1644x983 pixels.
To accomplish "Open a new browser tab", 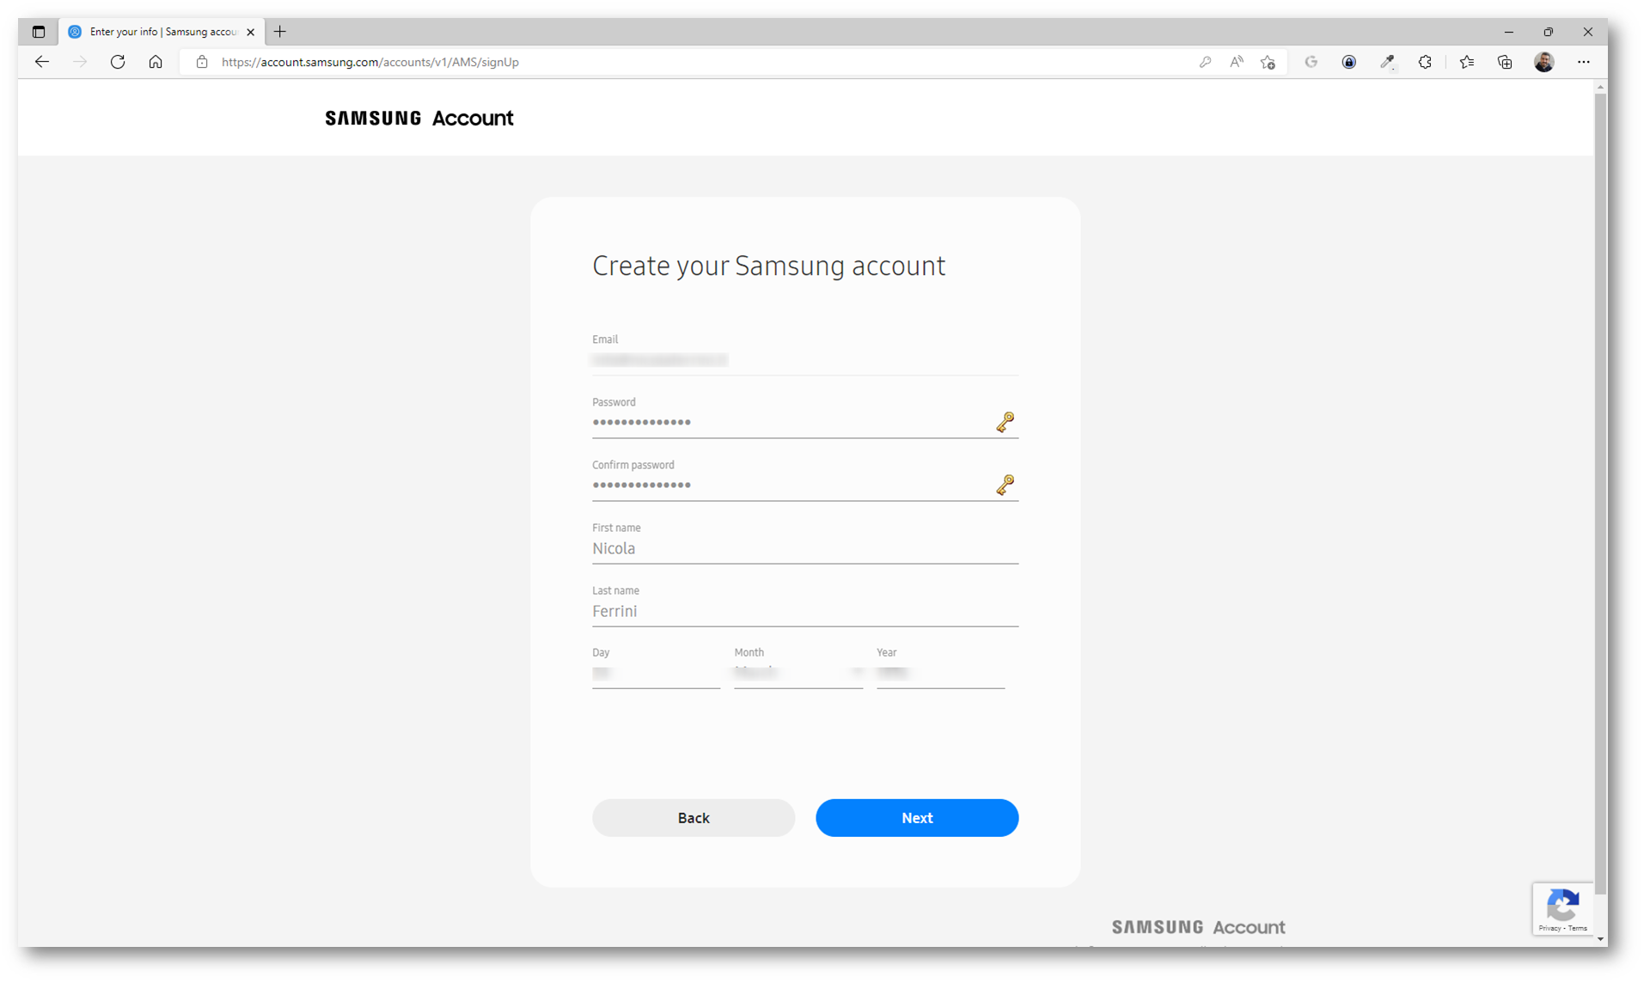I will click(280, 32).
